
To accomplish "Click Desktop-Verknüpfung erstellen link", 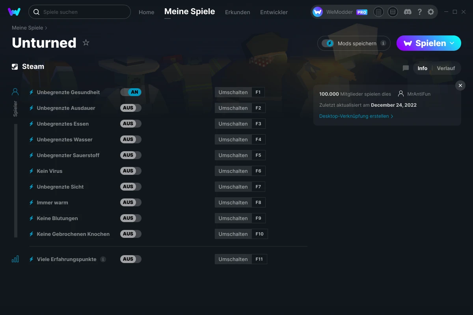I will pyautogui.click(x=356, y=116).
